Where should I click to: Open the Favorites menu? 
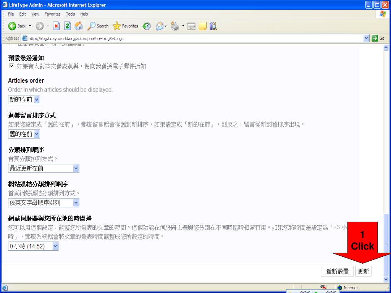52,14
